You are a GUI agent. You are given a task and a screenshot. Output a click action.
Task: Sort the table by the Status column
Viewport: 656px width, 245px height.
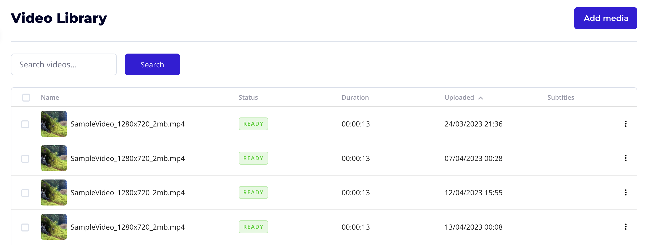(248, 98)
